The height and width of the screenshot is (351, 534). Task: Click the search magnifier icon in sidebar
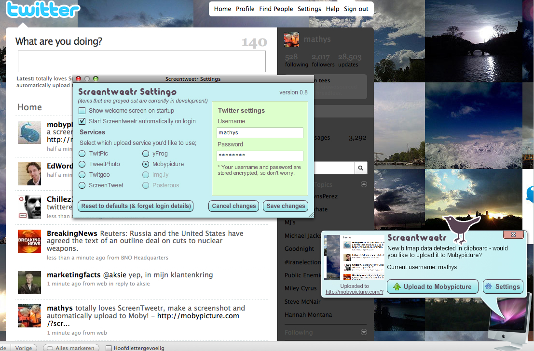click(360, 168)
